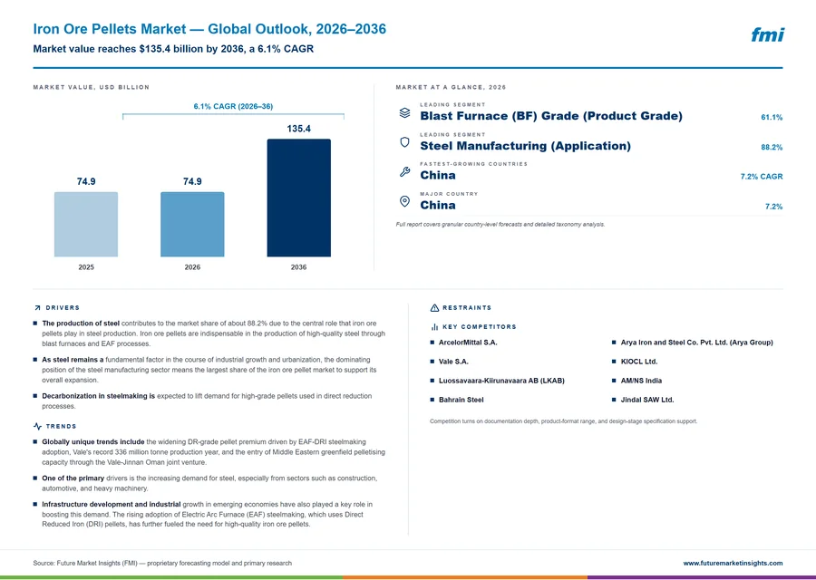Viewport: 816px width, 580px height.
Task: Click Vale S.A. competitor
Action: [x=453, y=362]
